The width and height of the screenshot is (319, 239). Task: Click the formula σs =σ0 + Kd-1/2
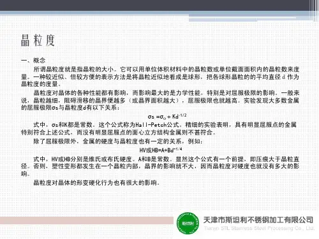(167, 117)
